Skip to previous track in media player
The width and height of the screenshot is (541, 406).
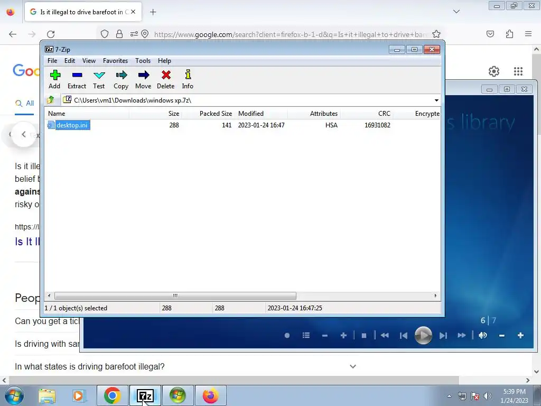[x=403, y=335]
